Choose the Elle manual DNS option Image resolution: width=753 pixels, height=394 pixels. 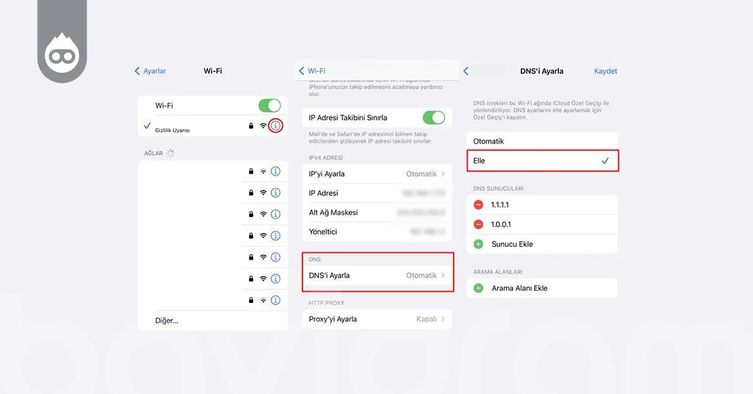(x=542, y=161)
